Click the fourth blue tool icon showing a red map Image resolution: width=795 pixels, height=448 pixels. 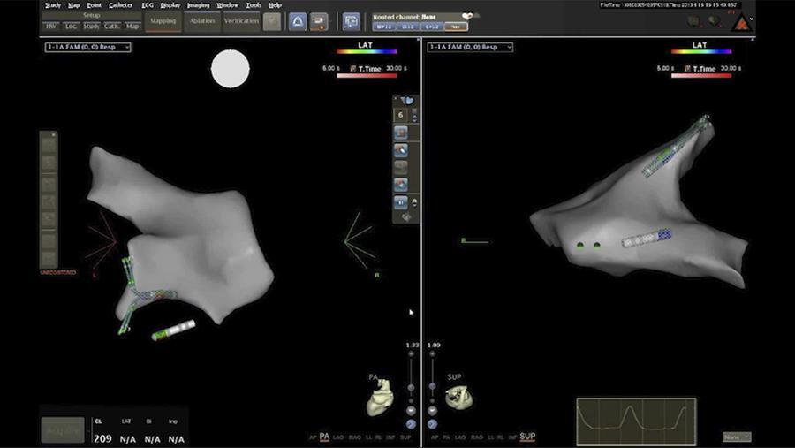(x=400, y=184)
